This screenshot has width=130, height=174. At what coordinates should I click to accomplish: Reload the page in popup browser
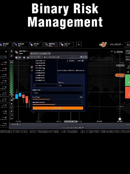pos(36,57)
